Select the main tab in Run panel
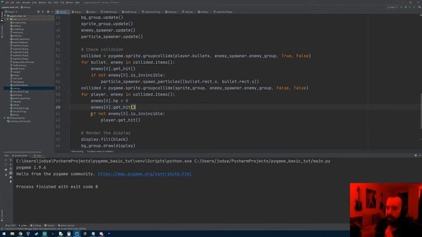The width and height of the screenshot is (422, 237). [38, 155]
